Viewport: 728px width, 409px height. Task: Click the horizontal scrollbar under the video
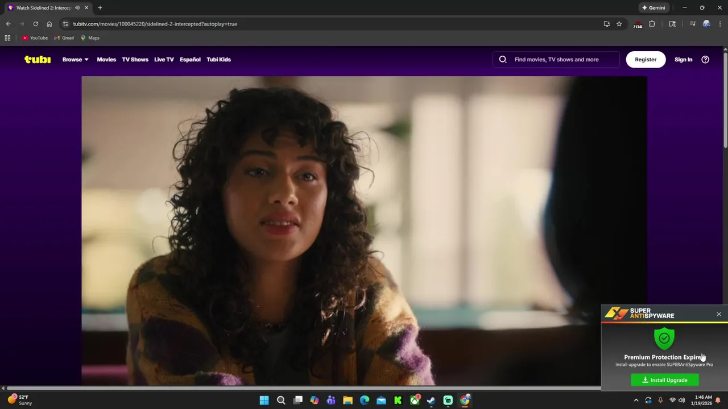click(304, 389)
